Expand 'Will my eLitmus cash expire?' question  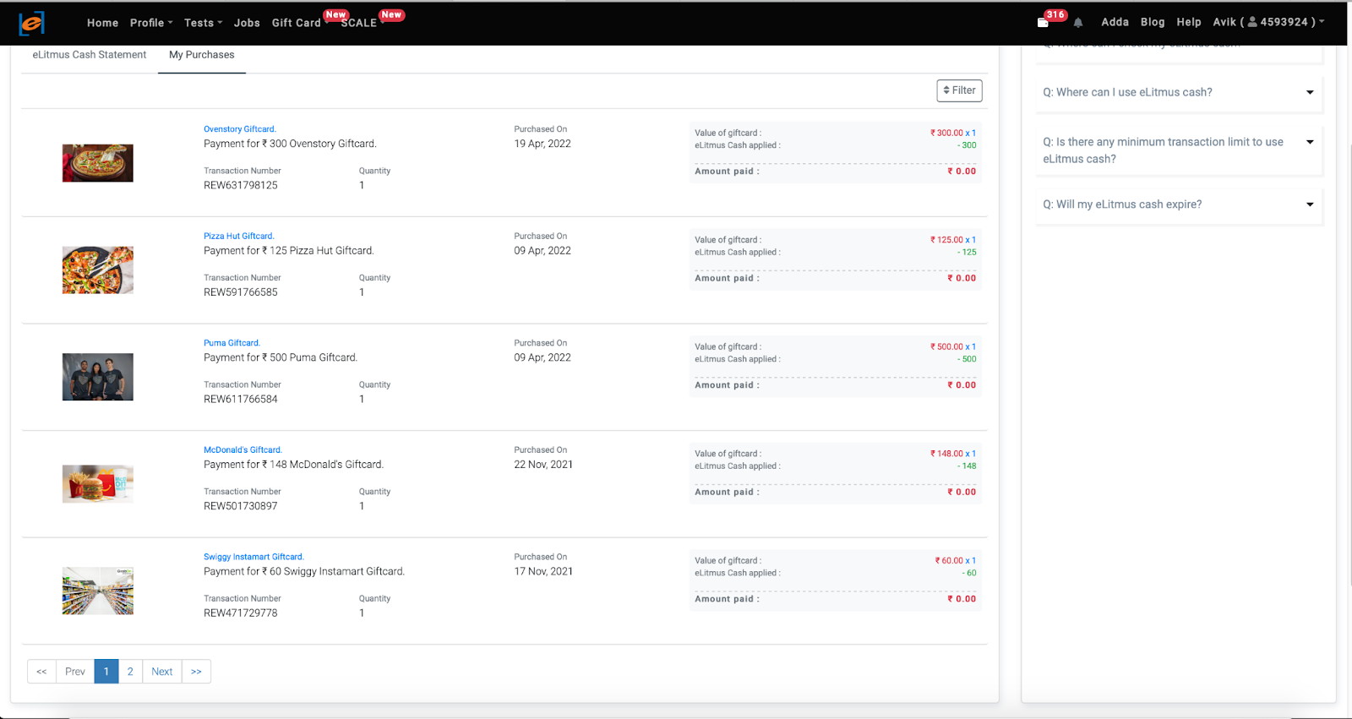point(1178,204)
